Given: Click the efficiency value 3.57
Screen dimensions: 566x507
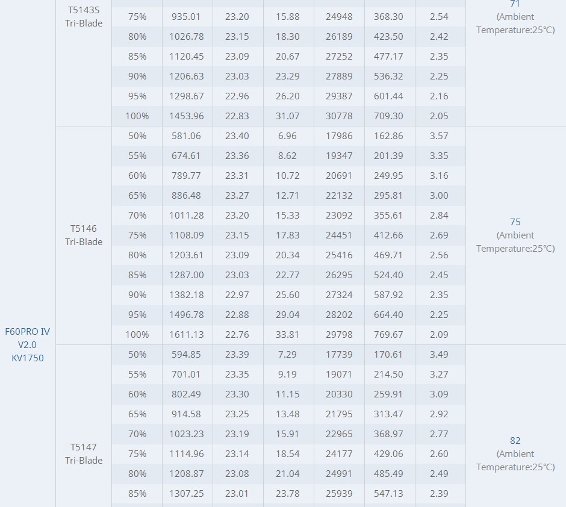Looking at the screenshot, I should [x=439, y=135].
